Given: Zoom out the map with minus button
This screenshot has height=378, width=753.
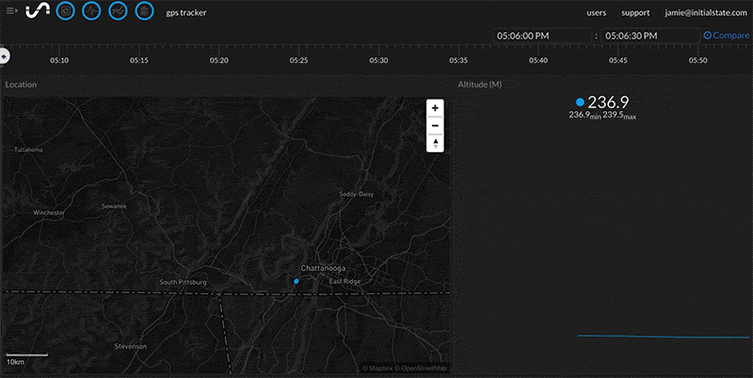Looking at the screenshot, I should [435, 126].
